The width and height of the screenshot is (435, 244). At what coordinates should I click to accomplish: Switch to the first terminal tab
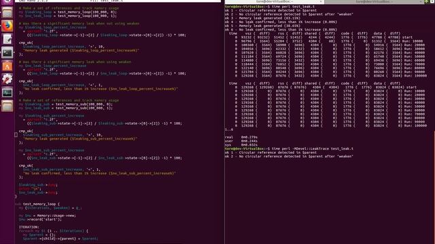(x=274, y=1)
